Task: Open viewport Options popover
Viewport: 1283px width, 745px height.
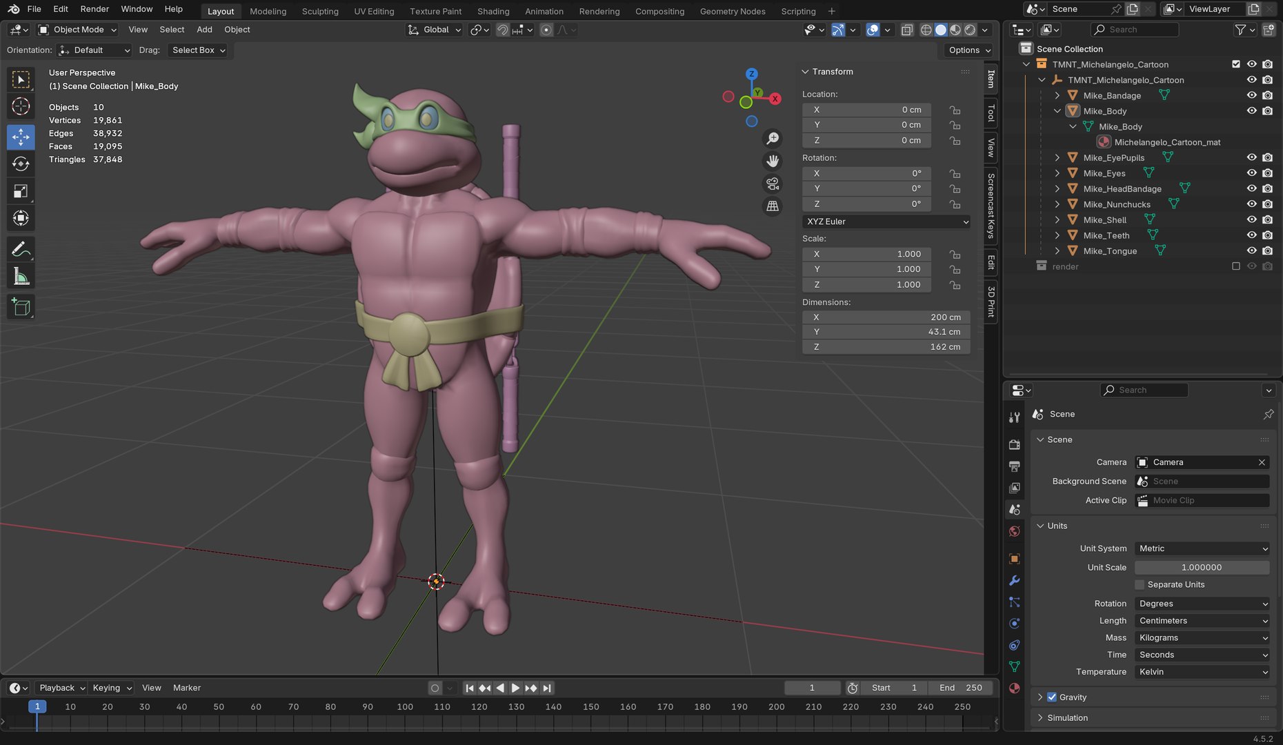Action: point(968,50)
